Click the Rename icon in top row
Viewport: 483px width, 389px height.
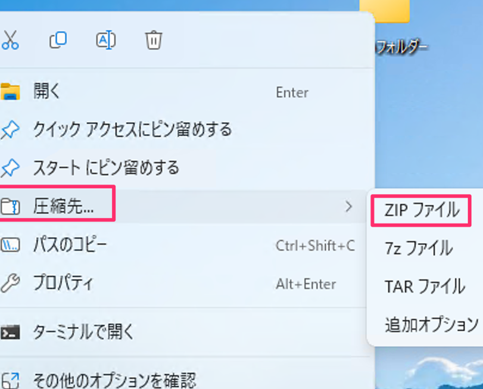(105, 40)
